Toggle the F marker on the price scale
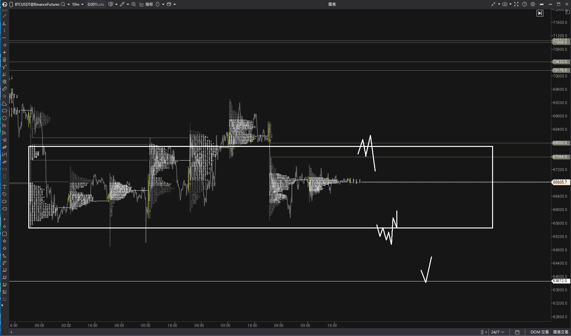571x336 pixels. pyautogui.click(x=568, y=11)
